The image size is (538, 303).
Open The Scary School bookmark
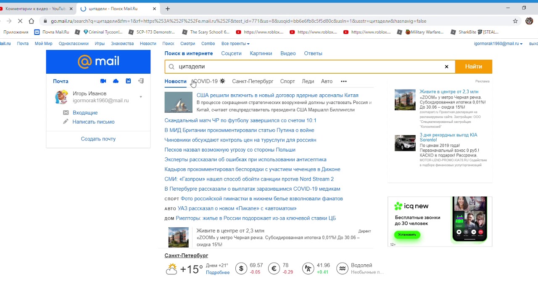206,32
